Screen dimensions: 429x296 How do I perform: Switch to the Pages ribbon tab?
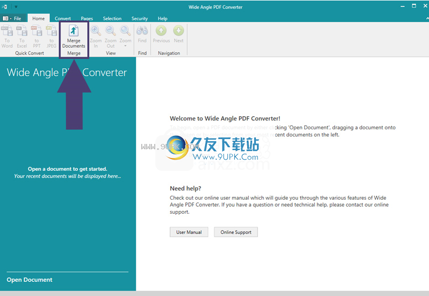pyautogui.click(x=87, y=18)
